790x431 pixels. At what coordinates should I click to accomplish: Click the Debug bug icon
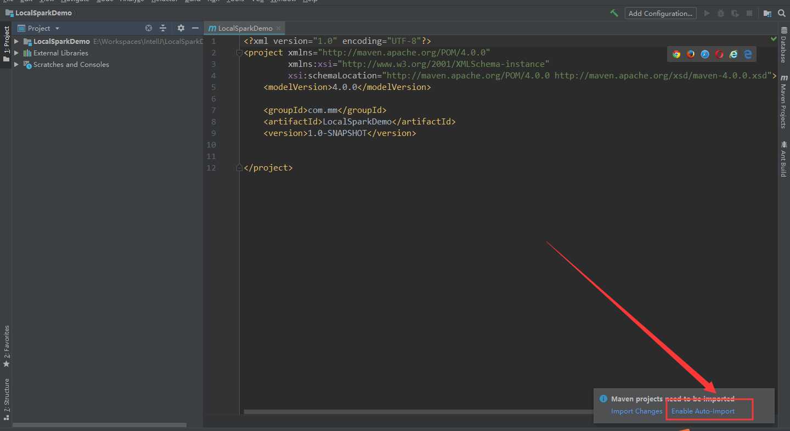pyautogui.click(x=721, y=13)
